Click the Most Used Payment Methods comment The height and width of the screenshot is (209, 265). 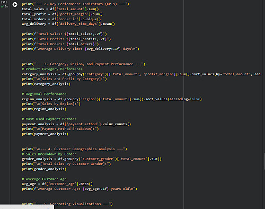49,119
